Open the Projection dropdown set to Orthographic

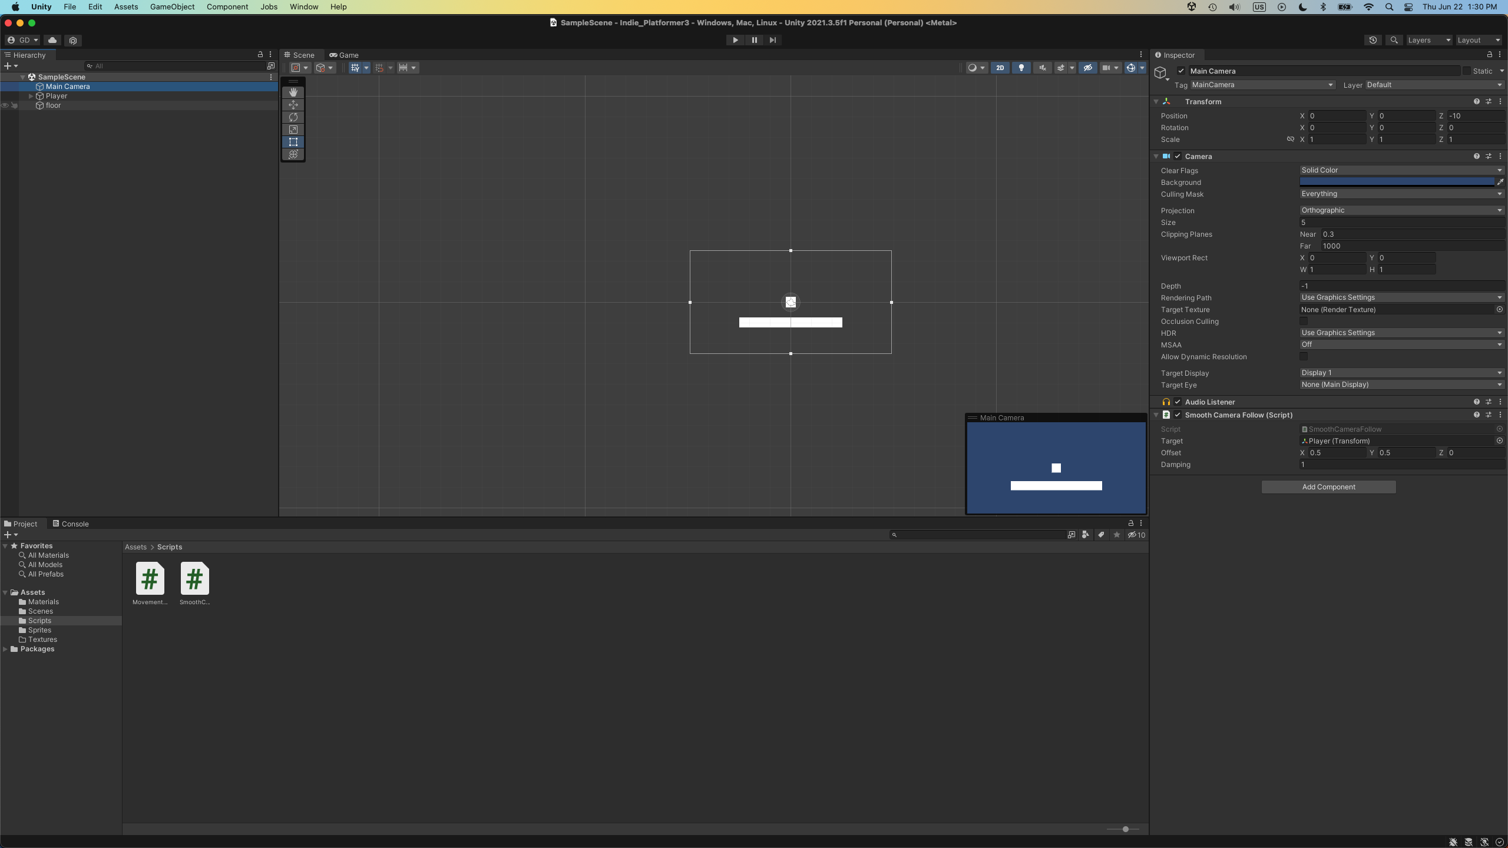1401,210
